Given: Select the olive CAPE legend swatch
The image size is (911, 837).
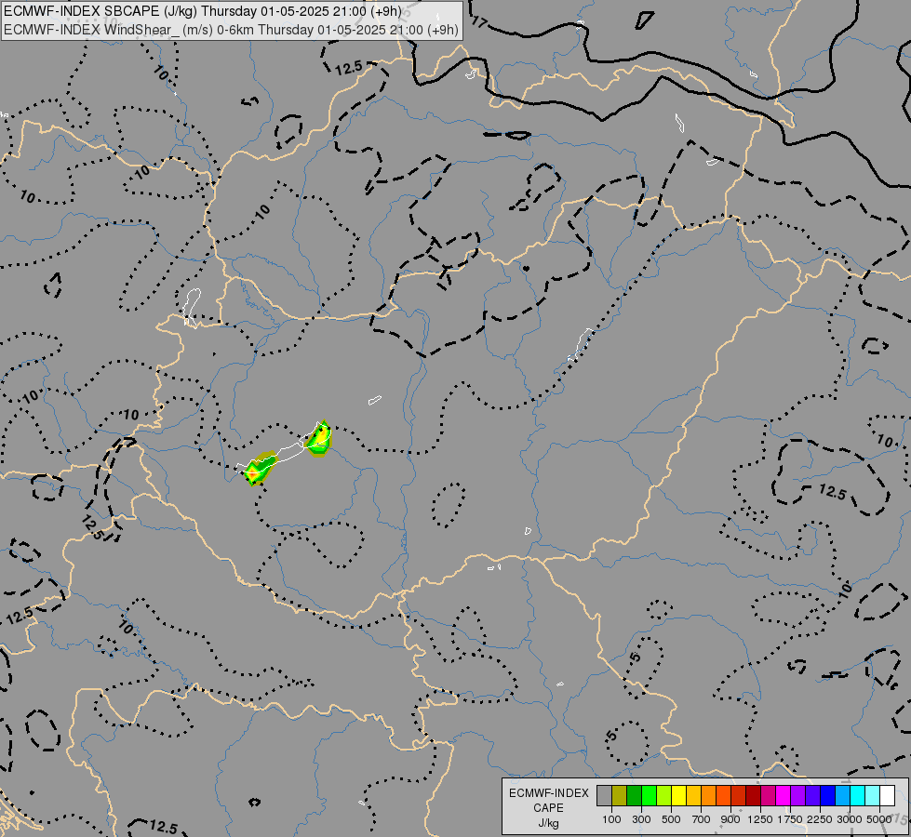Looking at the screenshot, I should (x=620, y=795).
